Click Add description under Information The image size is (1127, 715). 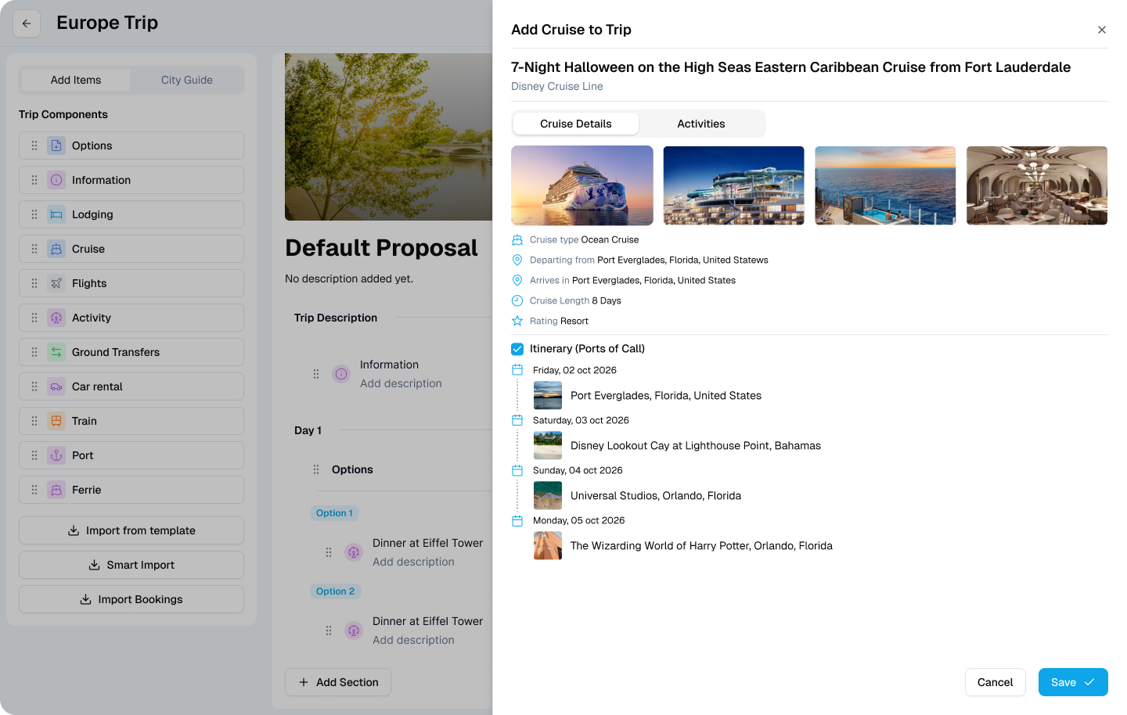point(401,383)
